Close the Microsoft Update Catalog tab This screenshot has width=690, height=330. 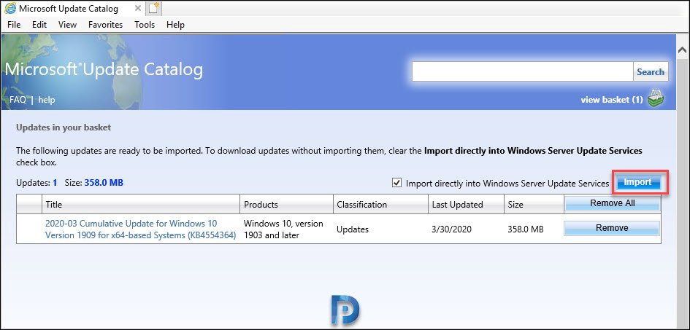pyautogui.click(x=138, y=8)
